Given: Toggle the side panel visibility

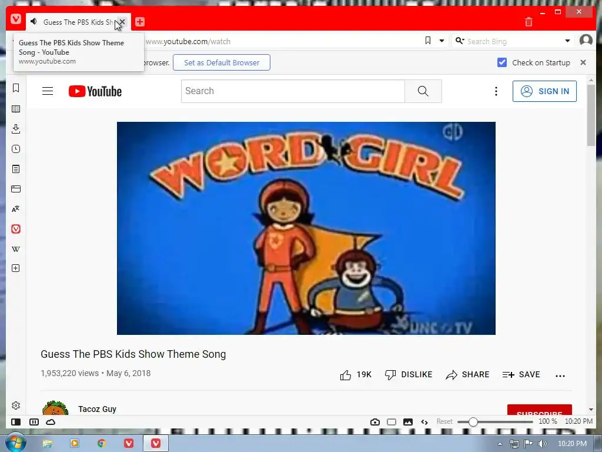Looking at the screenshot, I should pyautogui.click(x=16, y=422).
